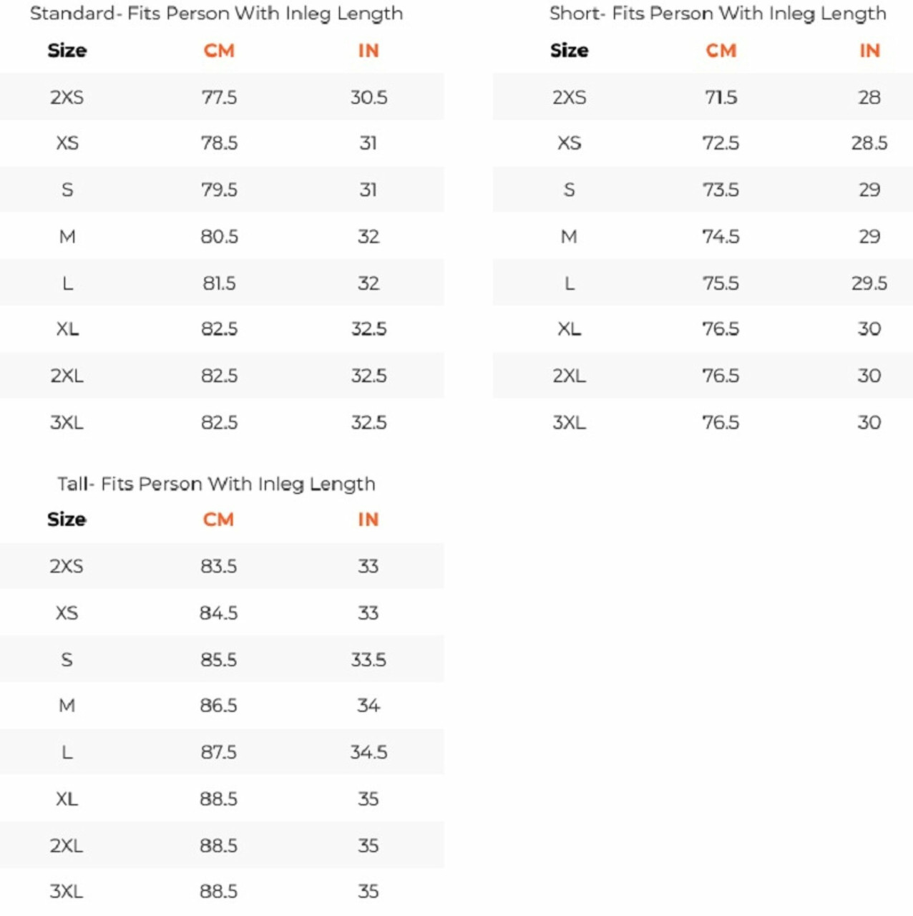
Task: Click the Standard table's CM column header
Action: 219,51
